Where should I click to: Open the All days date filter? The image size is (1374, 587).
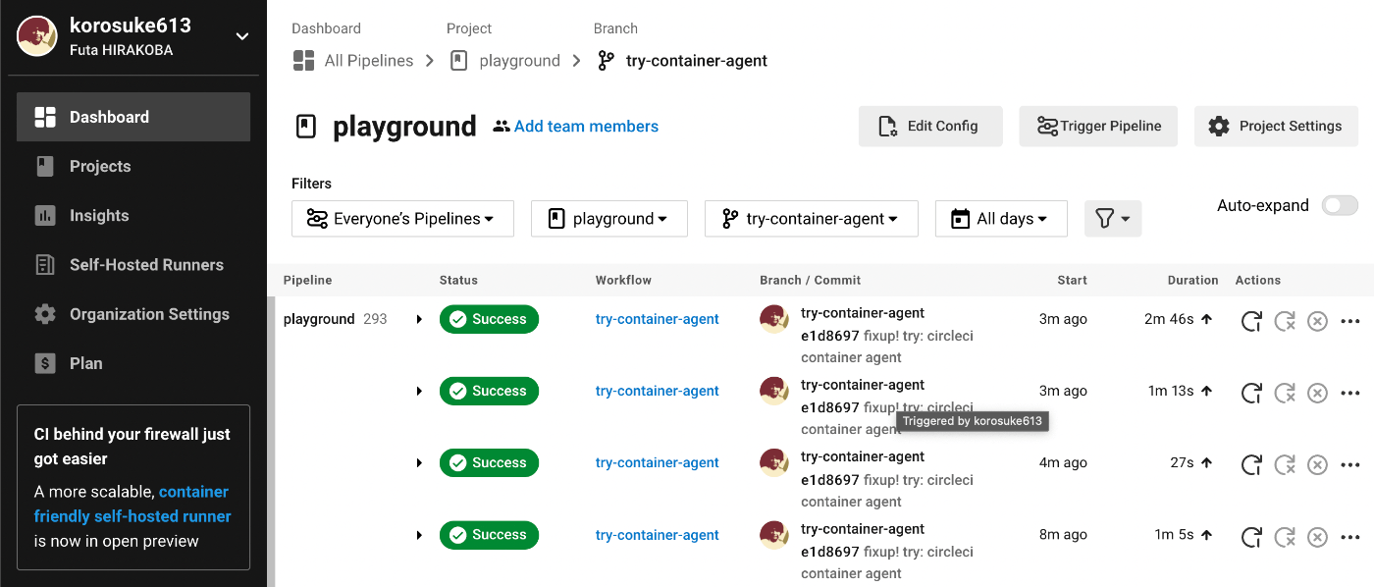pos(1001,219)
